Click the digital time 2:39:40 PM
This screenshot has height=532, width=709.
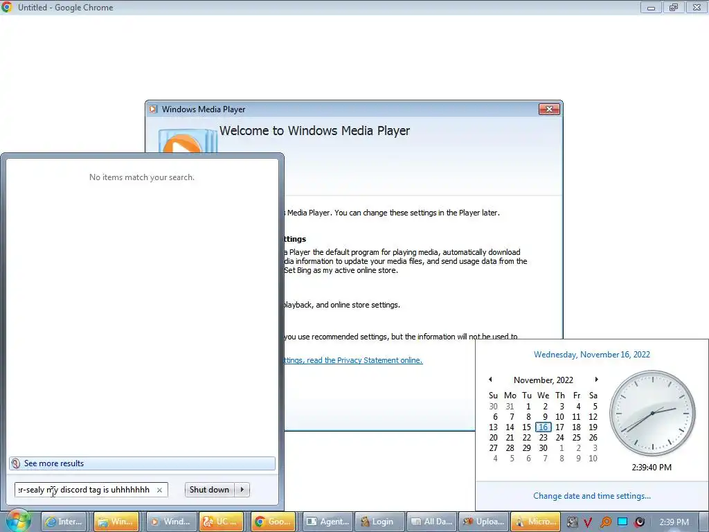click(x=652, y=468)
